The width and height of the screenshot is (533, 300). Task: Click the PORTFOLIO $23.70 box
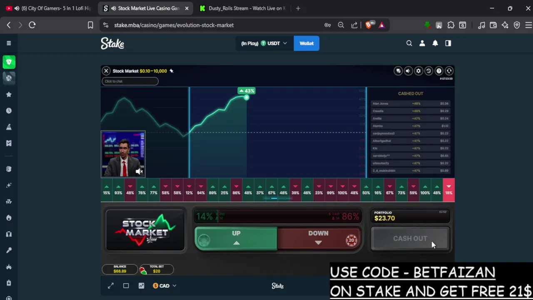(410, 216)
